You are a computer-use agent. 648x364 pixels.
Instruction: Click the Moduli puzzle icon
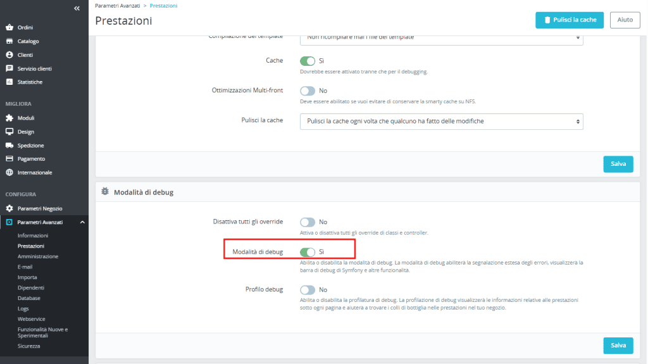(x=9, y=118)
